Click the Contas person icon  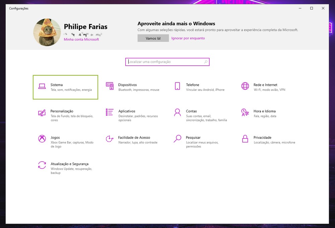click(x=177, y=112)
